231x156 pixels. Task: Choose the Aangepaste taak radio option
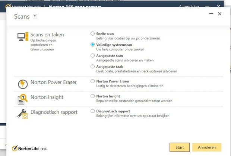93,66
